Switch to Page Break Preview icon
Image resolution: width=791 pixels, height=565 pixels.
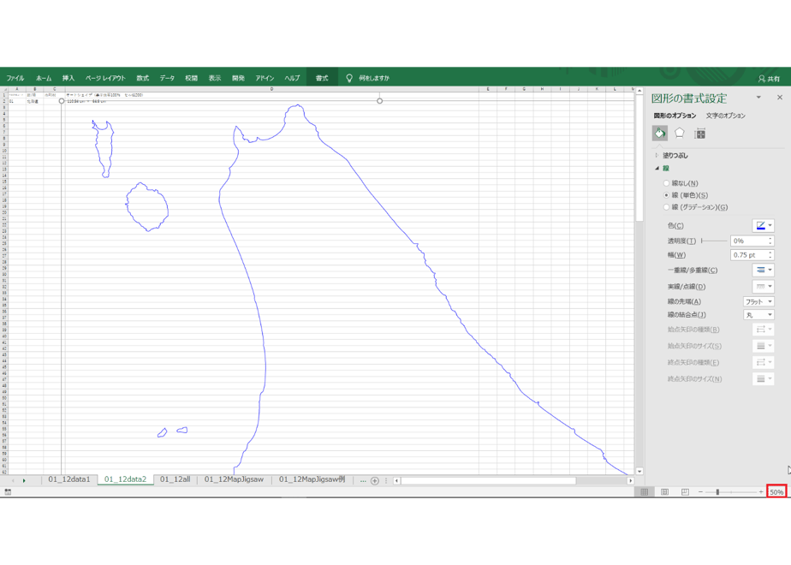pos(685,492)
